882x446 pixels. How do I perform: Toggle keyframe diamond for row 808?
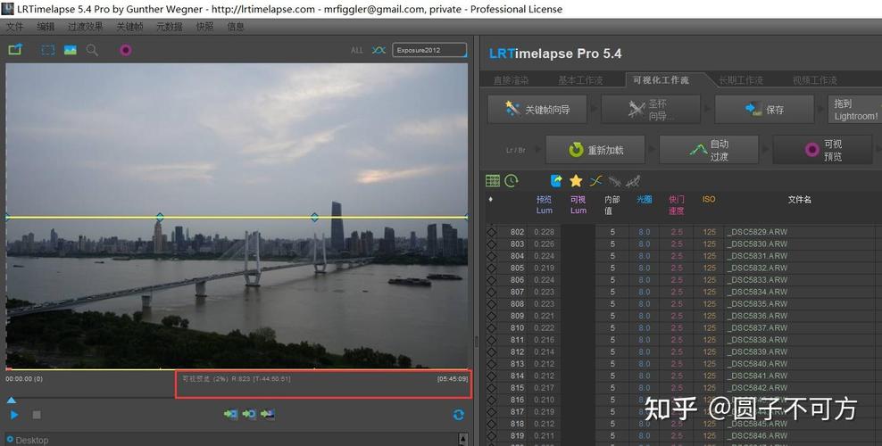click(x=492, y=304)
